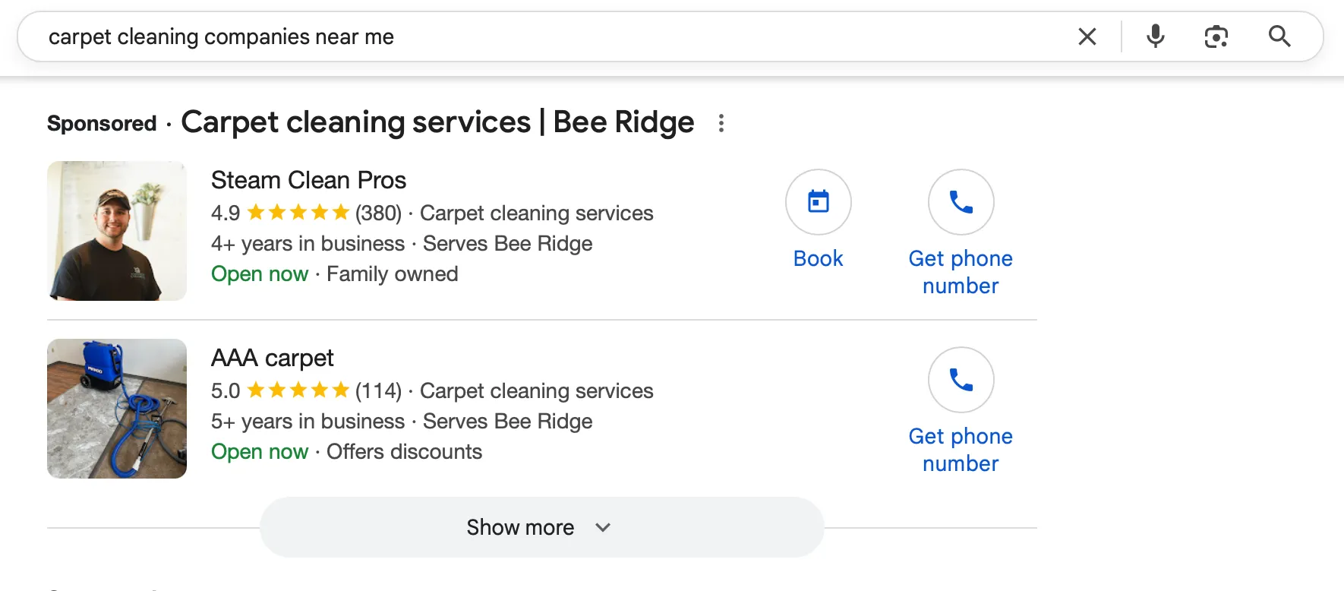Open the three-dot menu next to Sponsored heading
Image resolution: width=1344 pixels, height=591 pixels.
point(721,122)
